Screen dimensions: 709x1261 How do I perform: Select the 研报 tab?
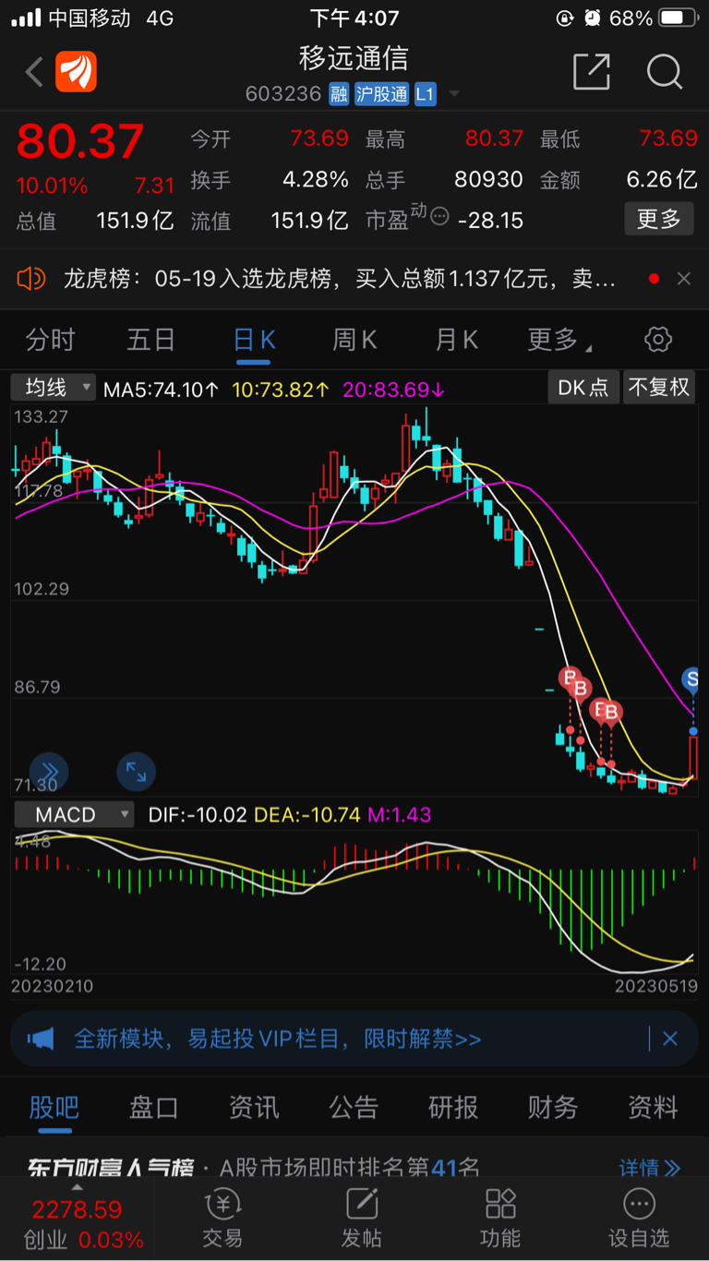pyautogui.click(x=453, y=1107)
